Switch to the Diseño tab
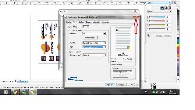The height and width of the screenshot is (110, 195). click(x=69, y=22)
